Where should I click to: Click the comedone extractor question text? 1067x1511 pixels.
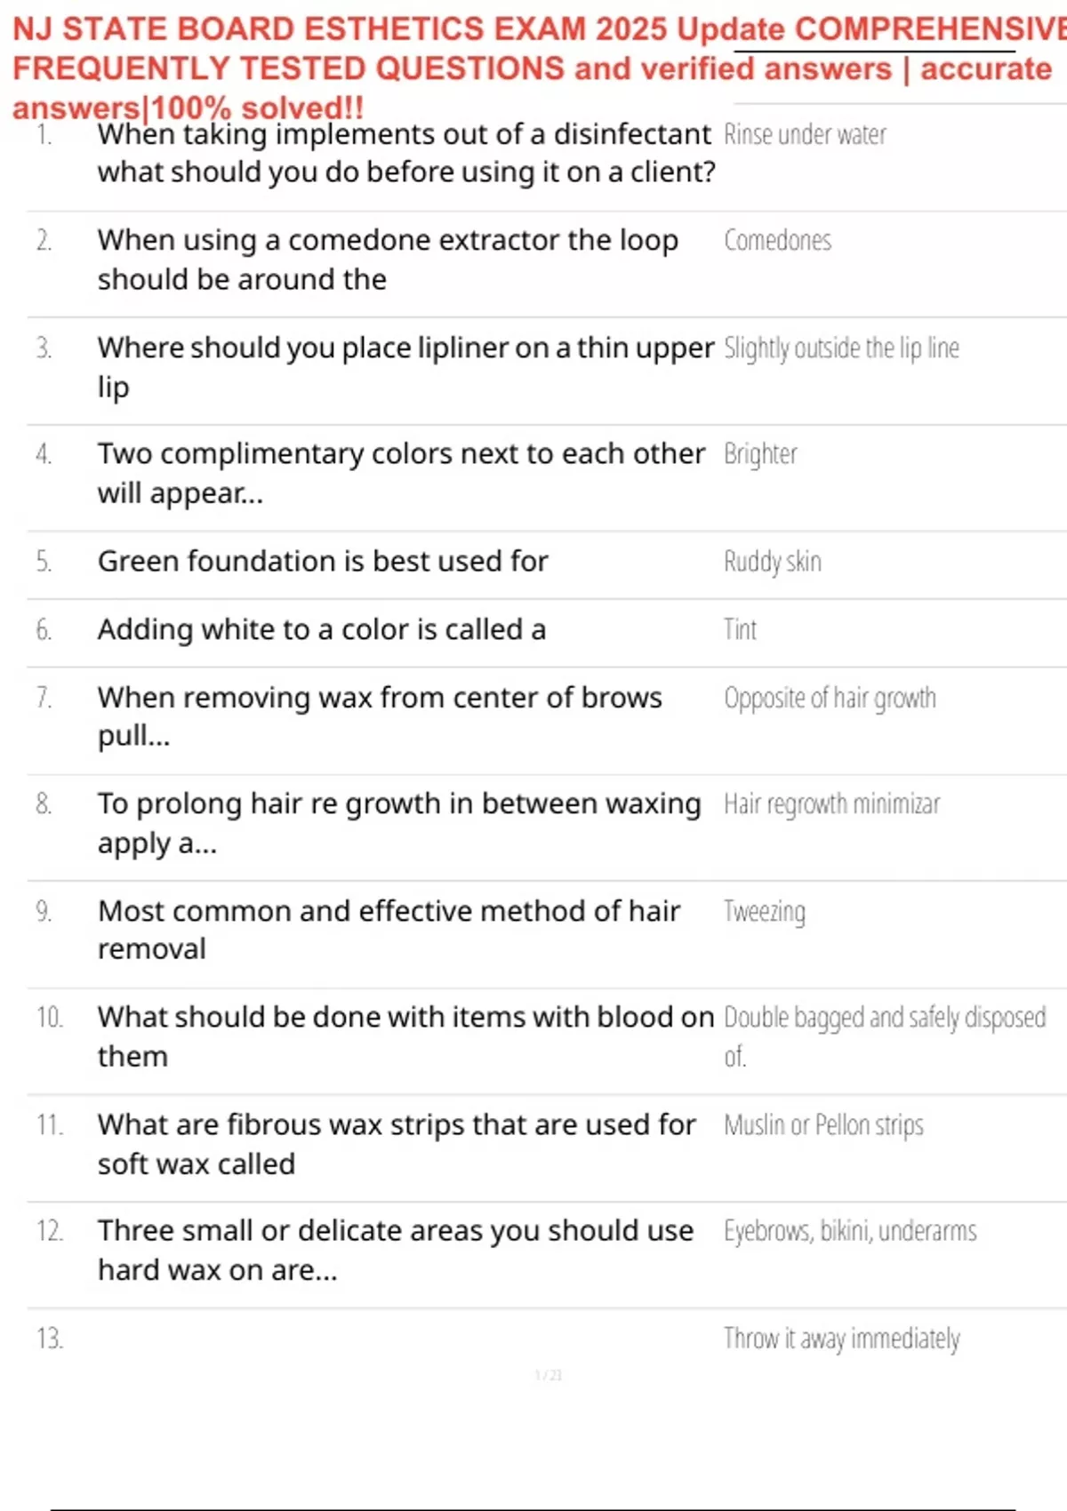click(x=388, y=260)
